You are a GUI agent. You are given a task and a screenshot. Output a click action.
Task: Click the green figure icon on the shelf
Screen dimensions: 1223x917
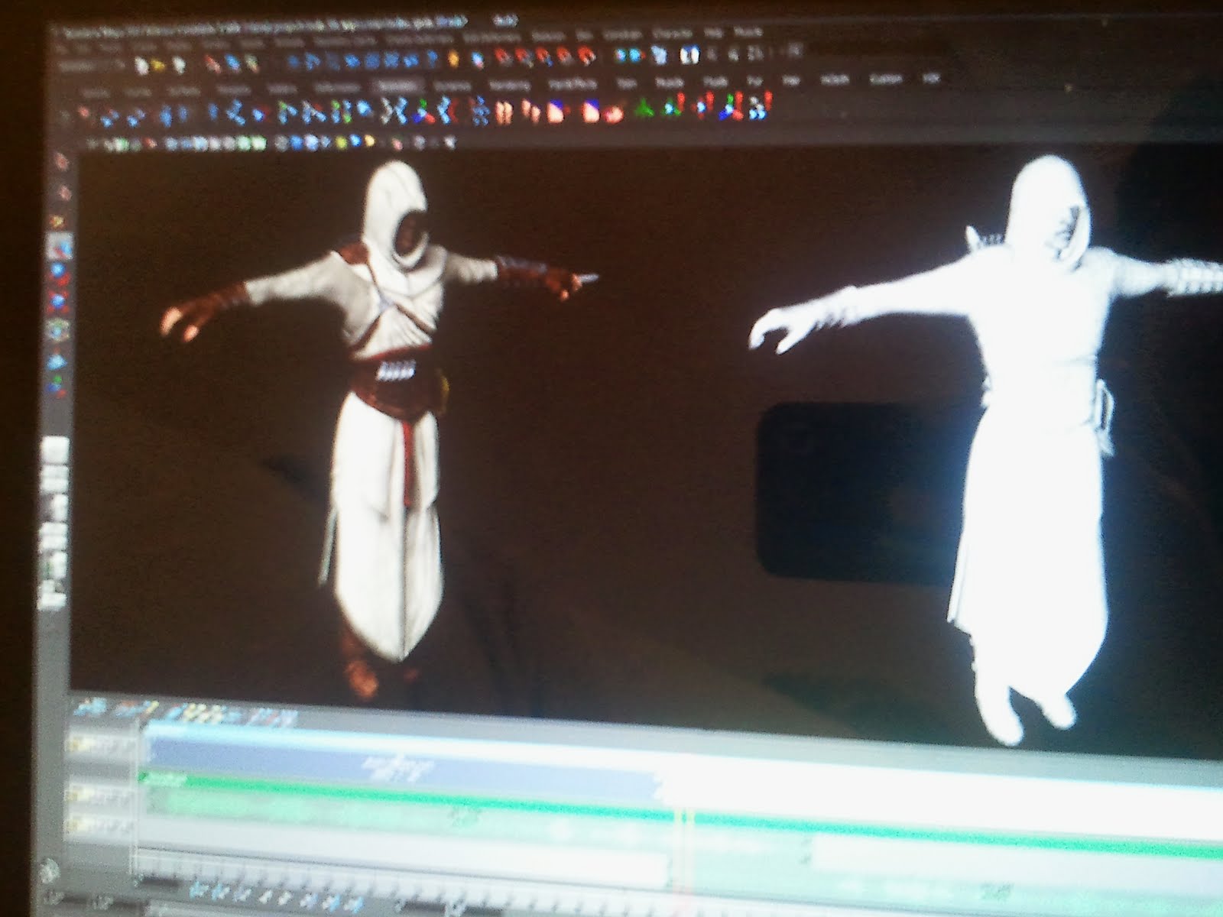coord(644,109)
